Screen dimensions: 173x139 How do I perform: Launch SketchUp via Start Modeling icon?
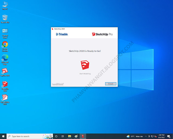tap(85, 65)
